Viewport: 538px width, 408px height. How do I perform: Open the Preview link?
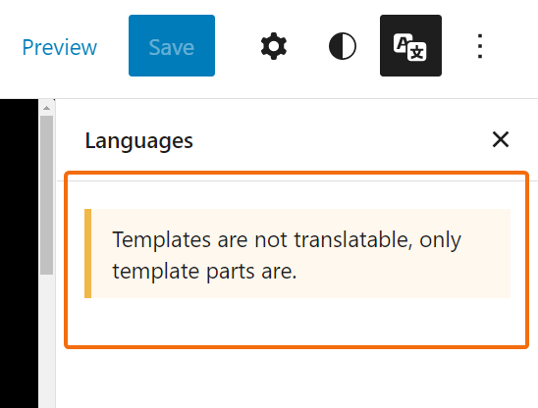click(x=59, y=47)
